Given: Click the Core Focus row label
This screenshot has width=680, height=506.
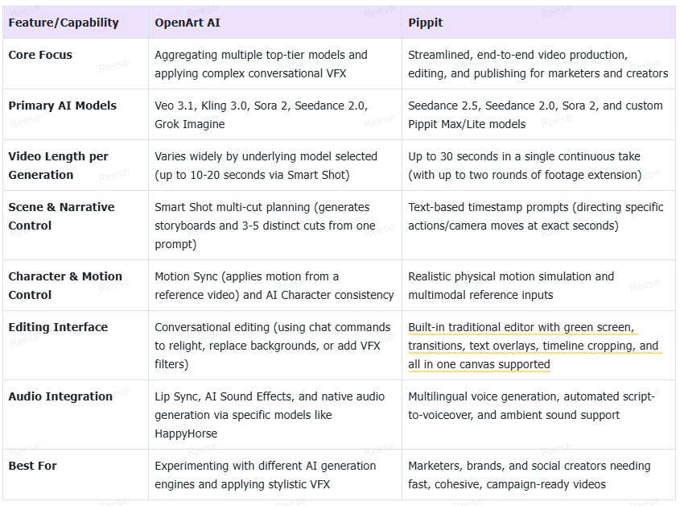Looking at the screenshot, I should pos(40,55).
